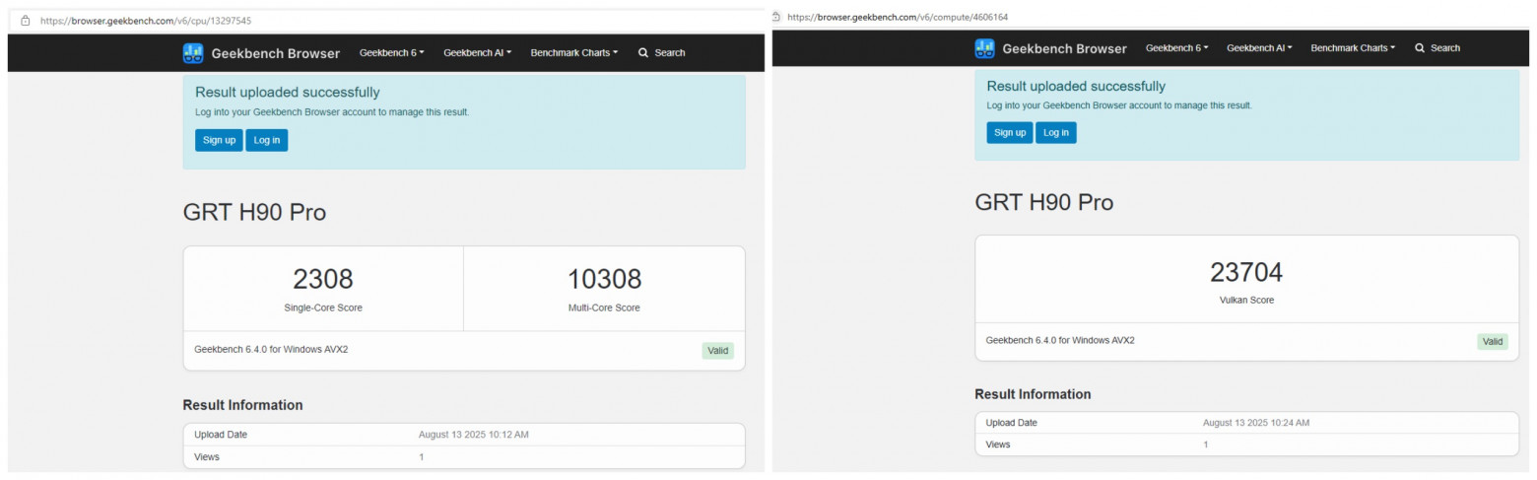Click the left address bar showing cpu/13297545

pyautogui.click(x=146, y=21)
